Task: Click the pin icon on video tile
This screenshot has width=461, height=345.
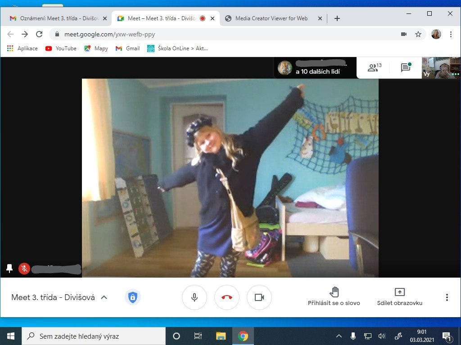Action: pos(9,268)
